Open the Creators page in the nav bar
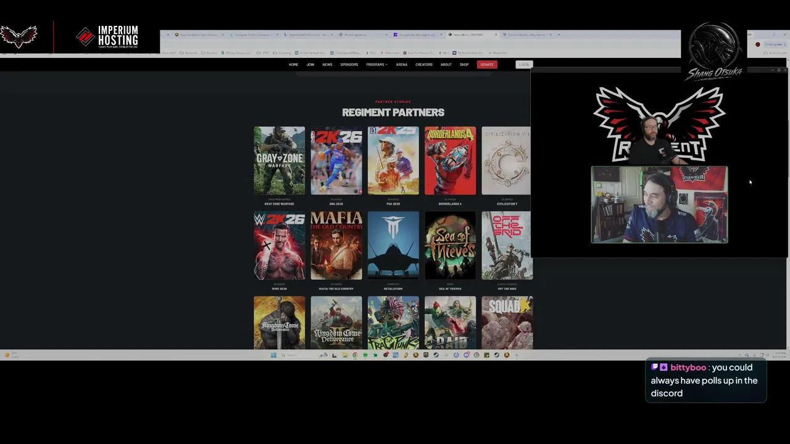 [424, 65]
